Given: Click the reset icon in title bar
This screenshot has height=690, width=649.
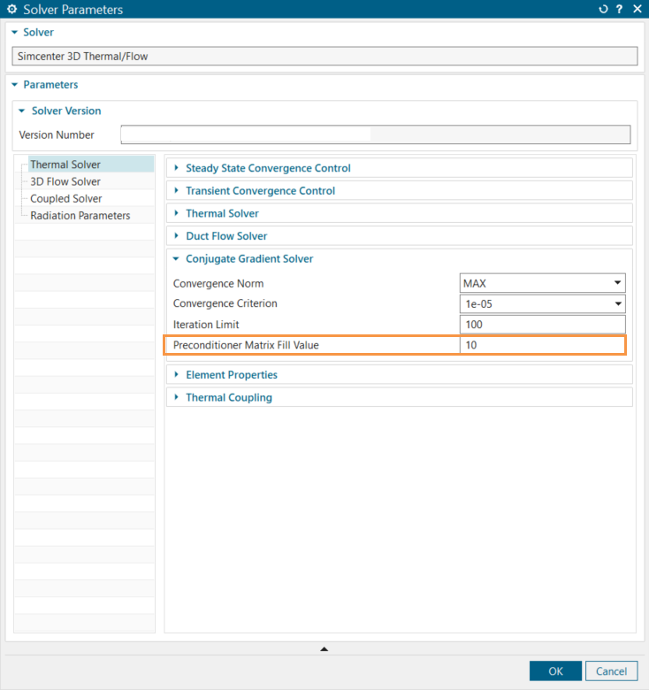Looking at the screenshot, I should pos(604,10).
